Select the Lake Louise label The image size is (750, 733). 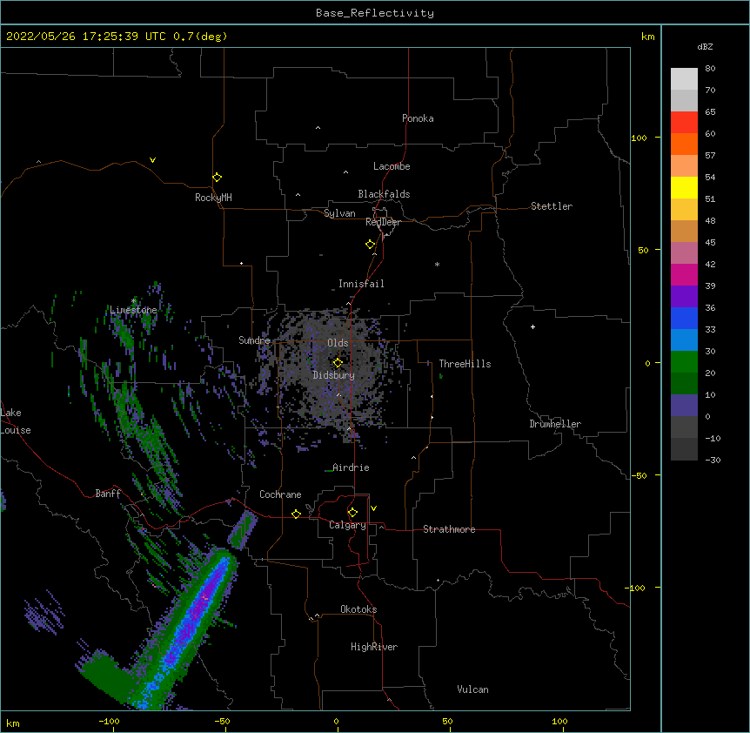(16, 421)
